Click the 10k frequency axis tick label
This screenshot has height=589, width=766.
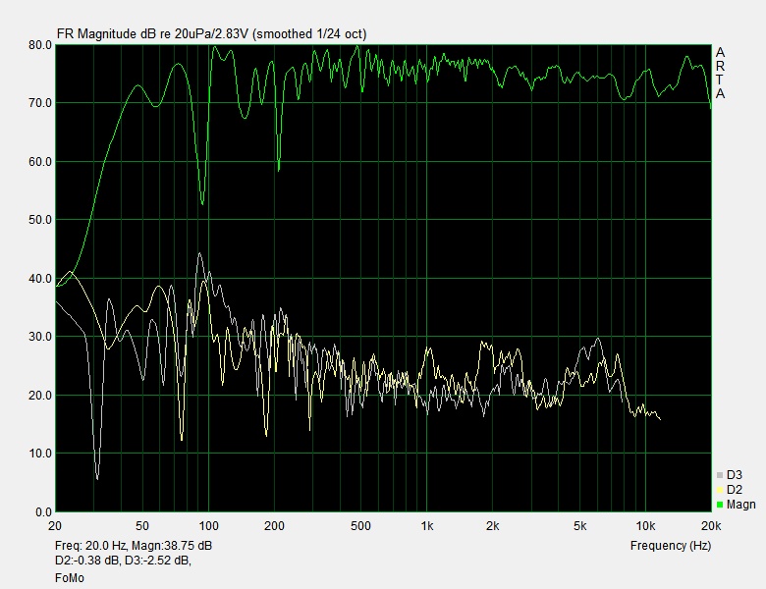pyautogui.click(x=645, y=526)
